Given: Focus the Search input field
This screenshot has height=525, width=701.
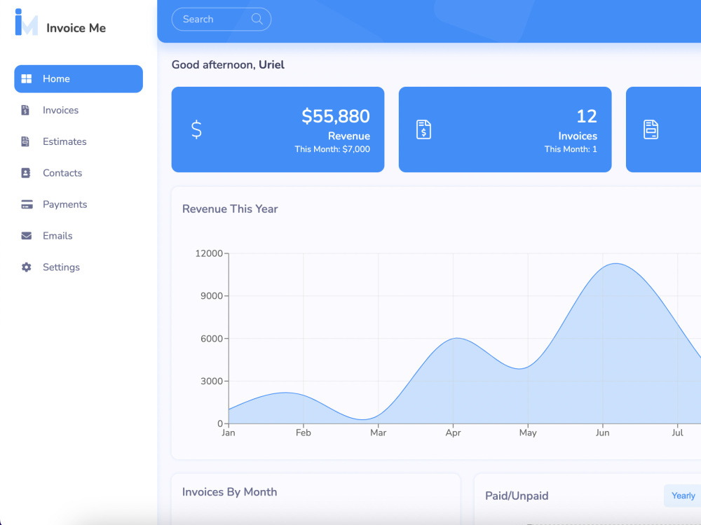Looking at the screenshot, I should tap(222, 19).
